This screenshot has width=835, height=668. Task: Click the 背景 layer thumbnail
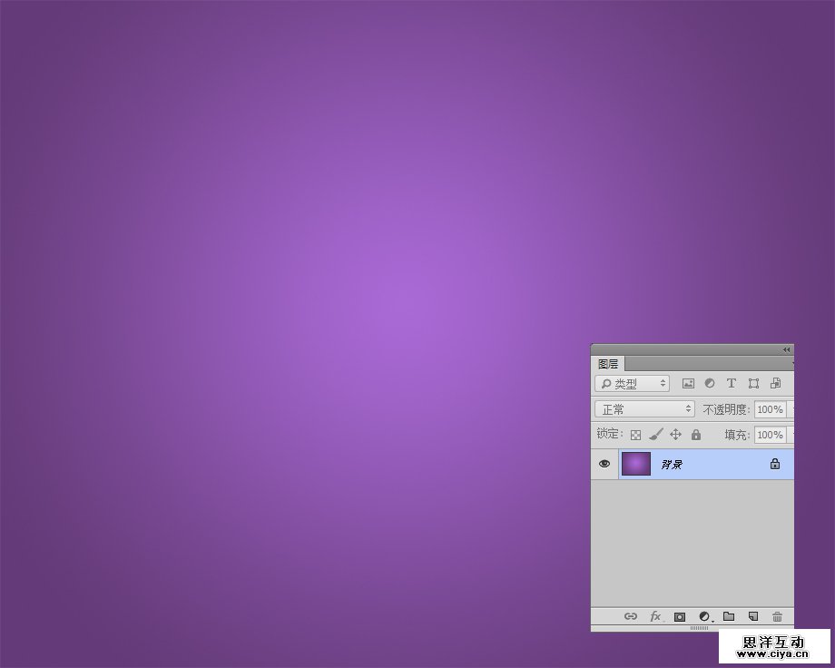coord(636,464)
